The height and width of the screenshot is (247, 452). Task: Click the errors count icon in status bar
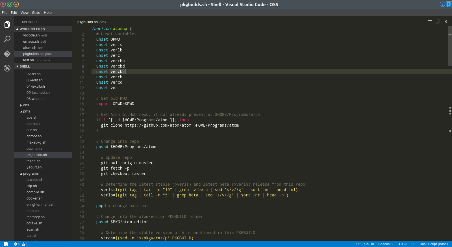coord(17,244)
